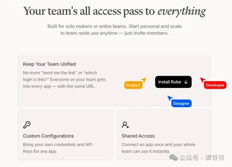Click the orange cursor arrow icon
232x167 pixels.
tap(144, 80)
